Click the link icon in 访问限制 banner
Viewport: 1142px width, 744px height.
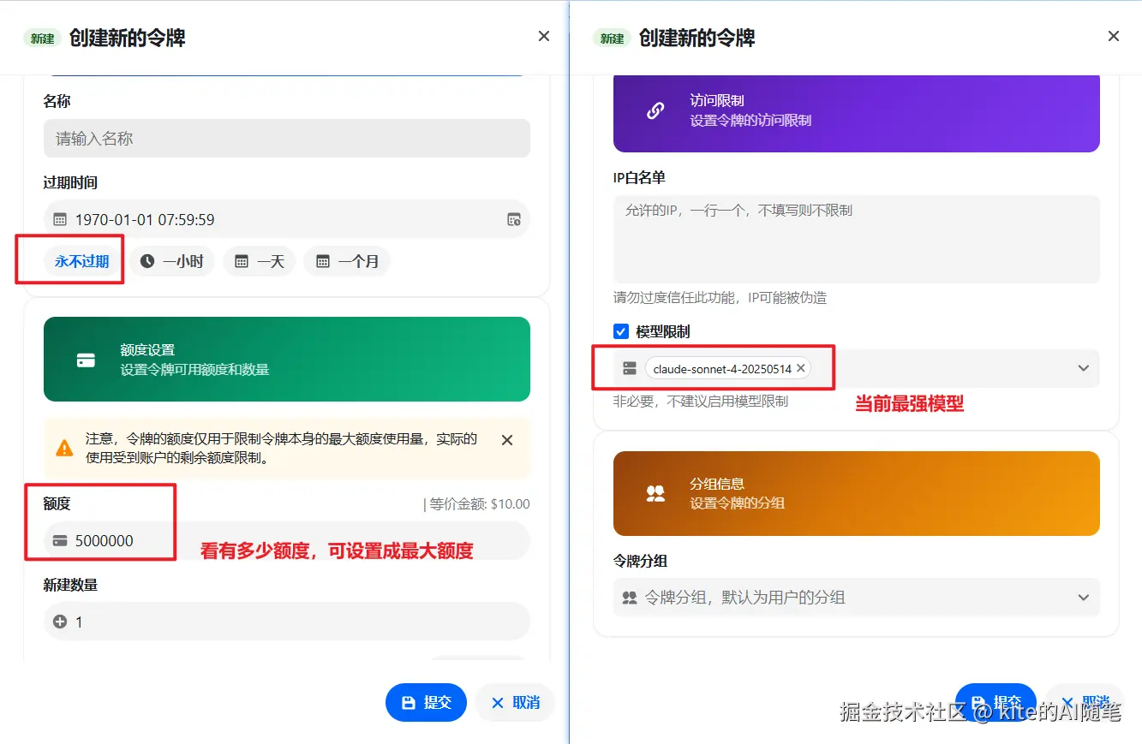(655, 110)
